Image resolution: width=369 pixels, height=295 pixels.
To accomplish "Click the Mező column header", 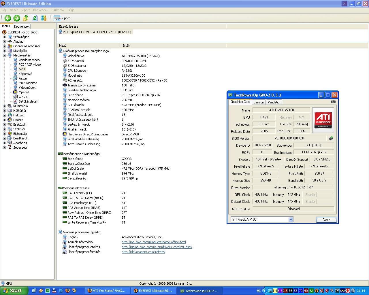I will 88,46.
